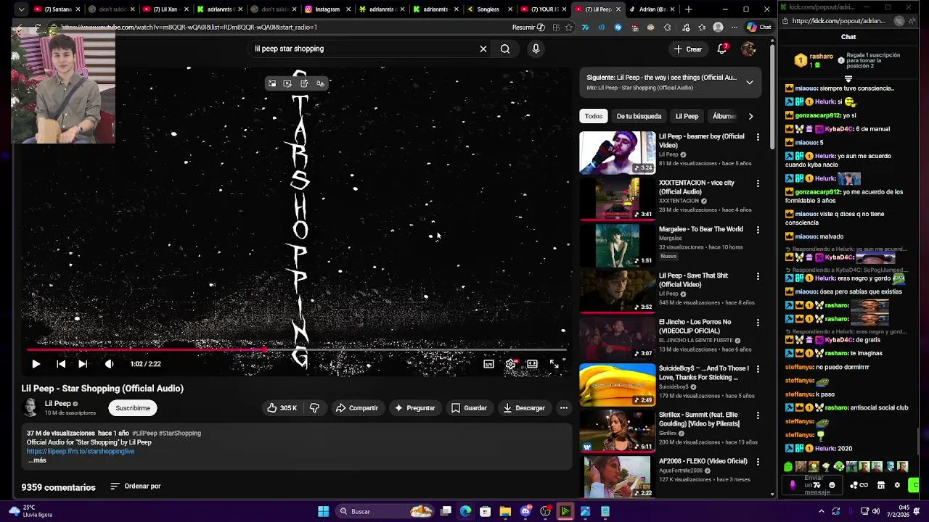The image size is (929, 522).
Task: Click the Descargar download button
Action: 523,408
